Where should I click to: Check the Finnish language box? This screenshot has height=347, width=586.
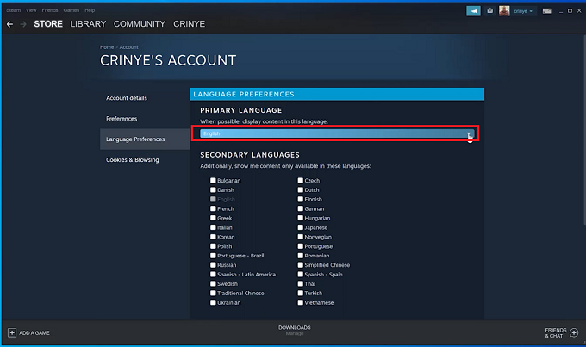[x=301, y=199]
